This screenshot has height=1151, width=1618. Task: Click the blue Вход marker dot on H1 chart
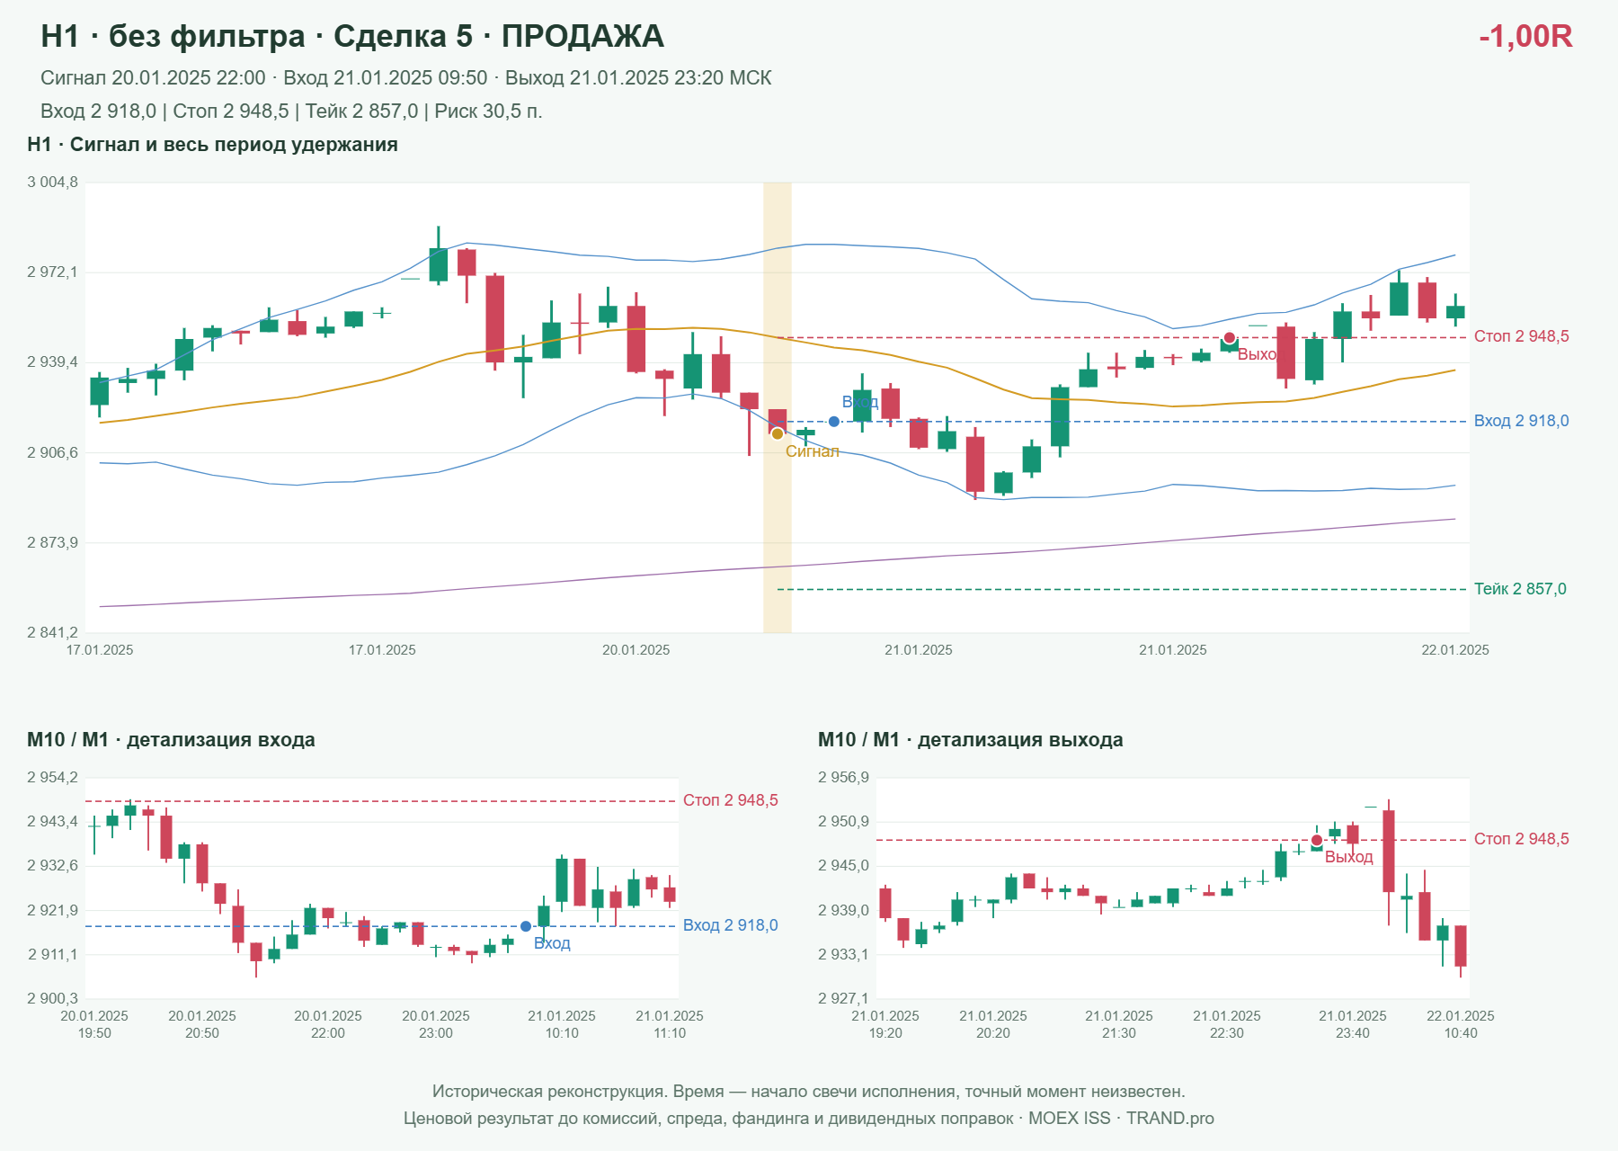point(834,421)
